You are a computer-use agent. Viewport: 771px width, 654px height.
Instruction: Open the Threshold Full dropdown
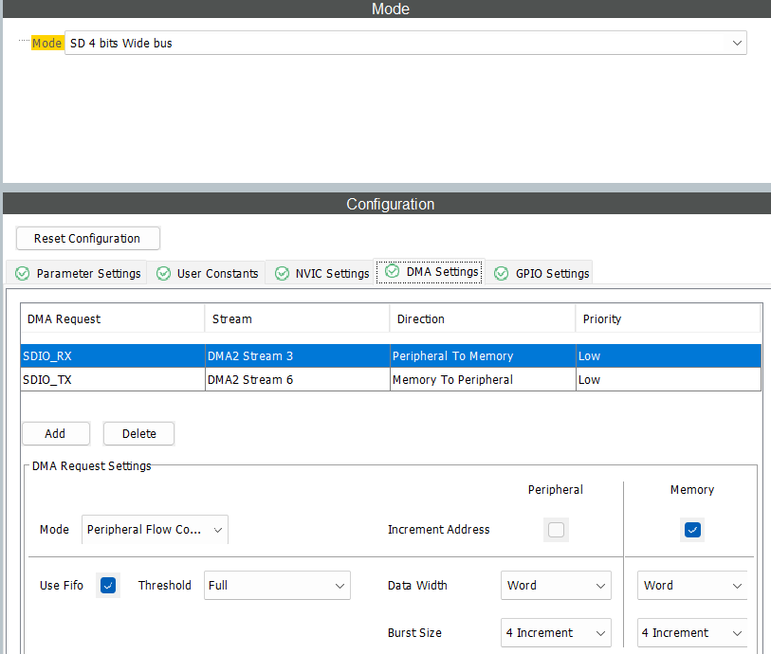point(277,585)
